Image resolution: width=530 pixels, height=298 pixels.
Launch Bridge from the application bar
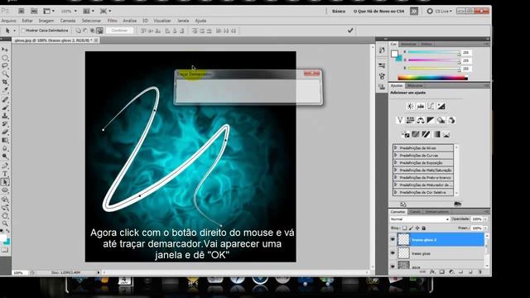point(21,11)
